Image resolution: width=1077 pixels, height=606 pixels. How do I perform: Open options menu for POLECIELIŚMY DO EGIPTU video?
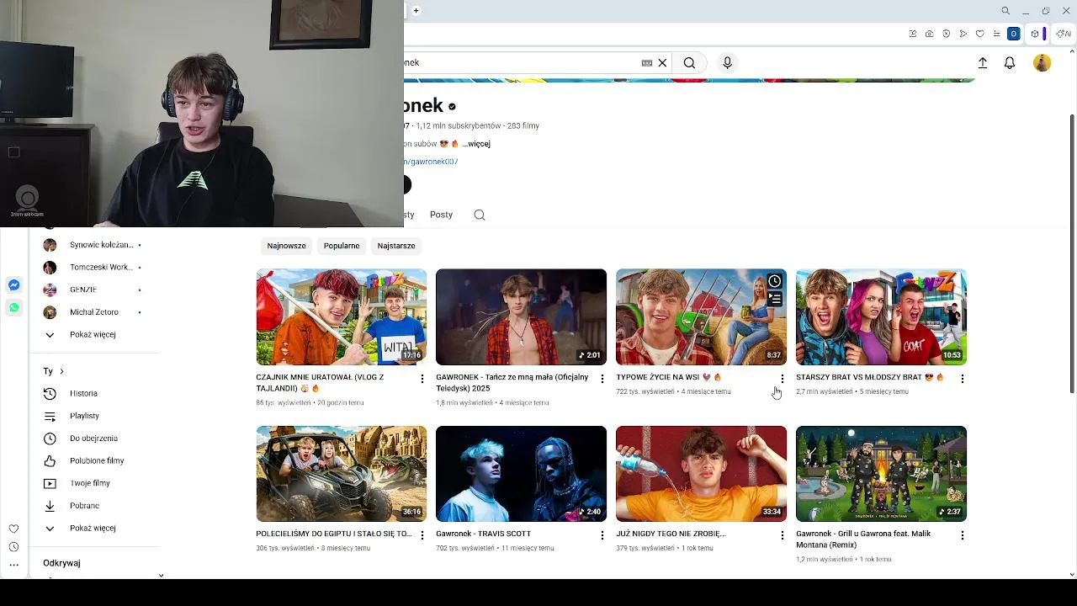coord(422,535)
